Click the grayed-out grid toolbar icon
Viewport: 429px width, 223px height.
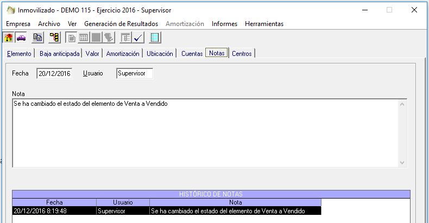tap(84, 37)
